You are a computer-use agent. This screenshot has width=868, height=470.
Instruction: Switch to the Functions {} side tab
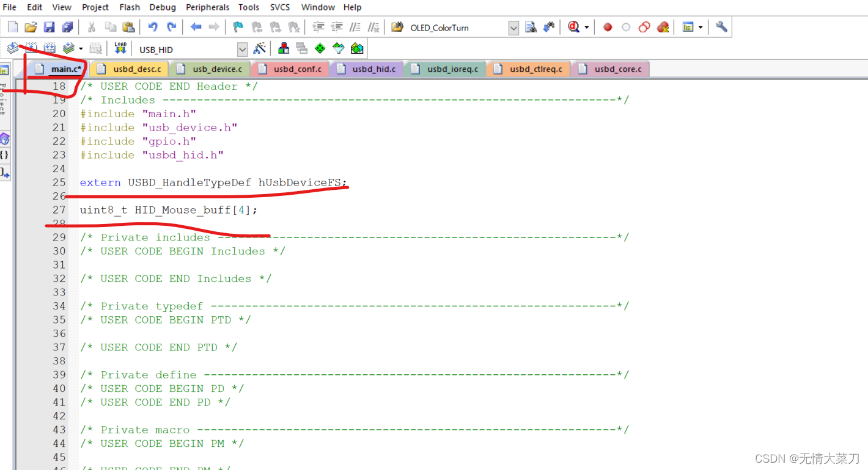click(x=4, y=155)
